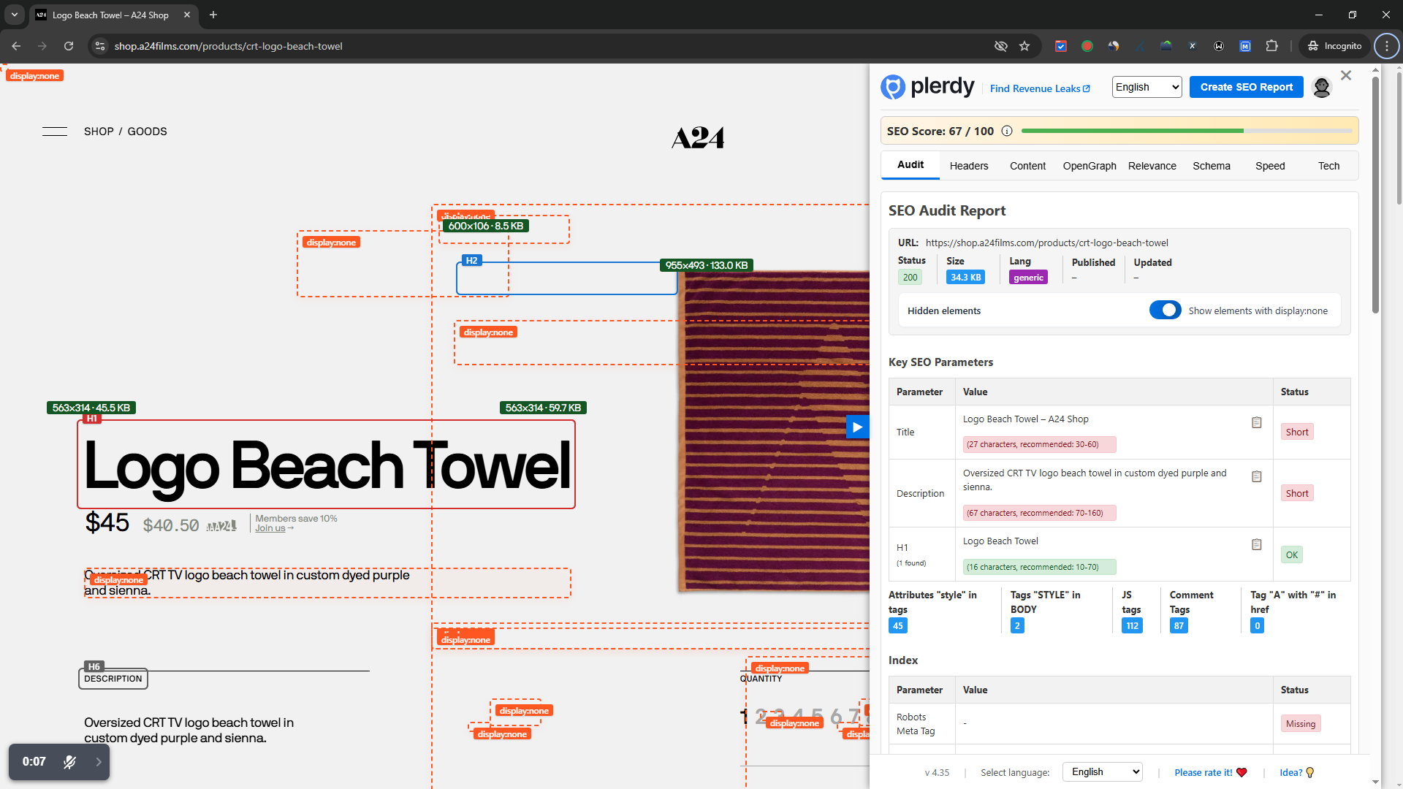Viewport: 1403px width, 789px height.
Task: Click the next image arrow on towel photo
Action: click(x=857, y=427)
